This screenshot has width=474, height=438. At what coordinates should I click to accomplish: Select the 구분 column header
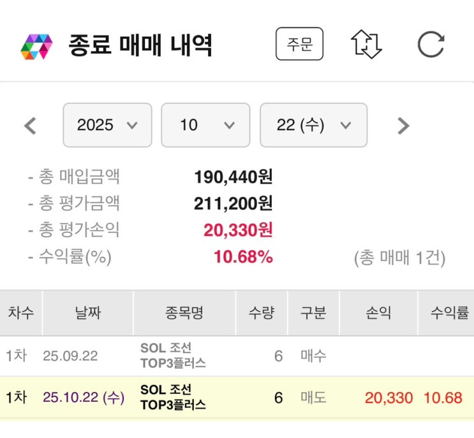[313, 313]
